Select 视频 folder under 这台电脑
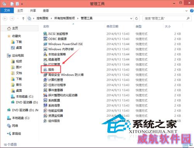Viewport: 194px width, 148px height. tap(19, 61)
